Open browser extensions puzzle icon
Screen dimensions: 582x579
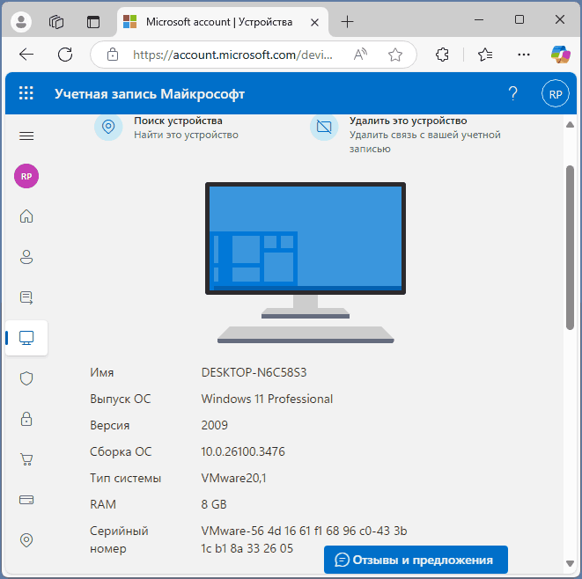pos(442,55)
